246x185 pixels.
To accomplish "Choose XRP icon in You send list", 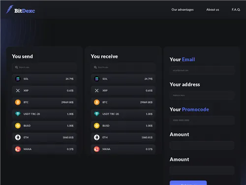I will tap(18, 90).
